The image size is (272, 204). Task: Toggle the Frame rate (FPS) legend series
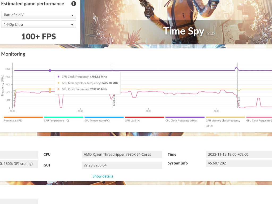point(23,119)
